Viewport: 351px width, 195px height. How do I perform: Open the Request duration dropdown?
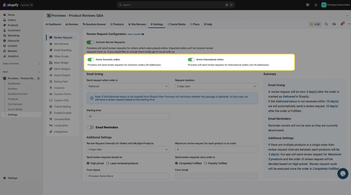point(216,86)
